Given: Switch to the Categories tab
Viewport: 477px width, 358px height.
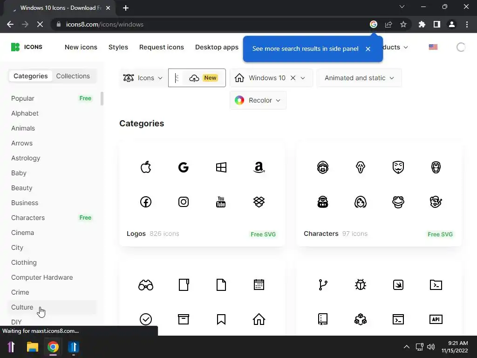Looking at the screenshot, I should coord(31,76).
